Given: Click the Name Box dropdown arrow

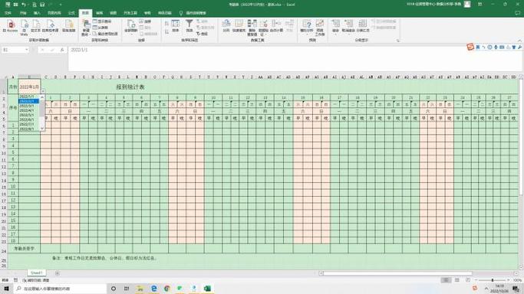Looking at the screenshot, I should (x=26, y=50).
